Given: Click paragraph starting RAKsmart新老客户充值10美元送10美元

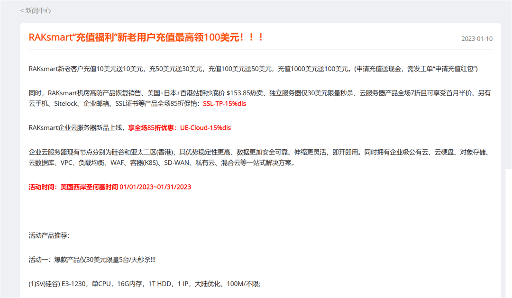Looking at the screenshot, I should 253,69.
